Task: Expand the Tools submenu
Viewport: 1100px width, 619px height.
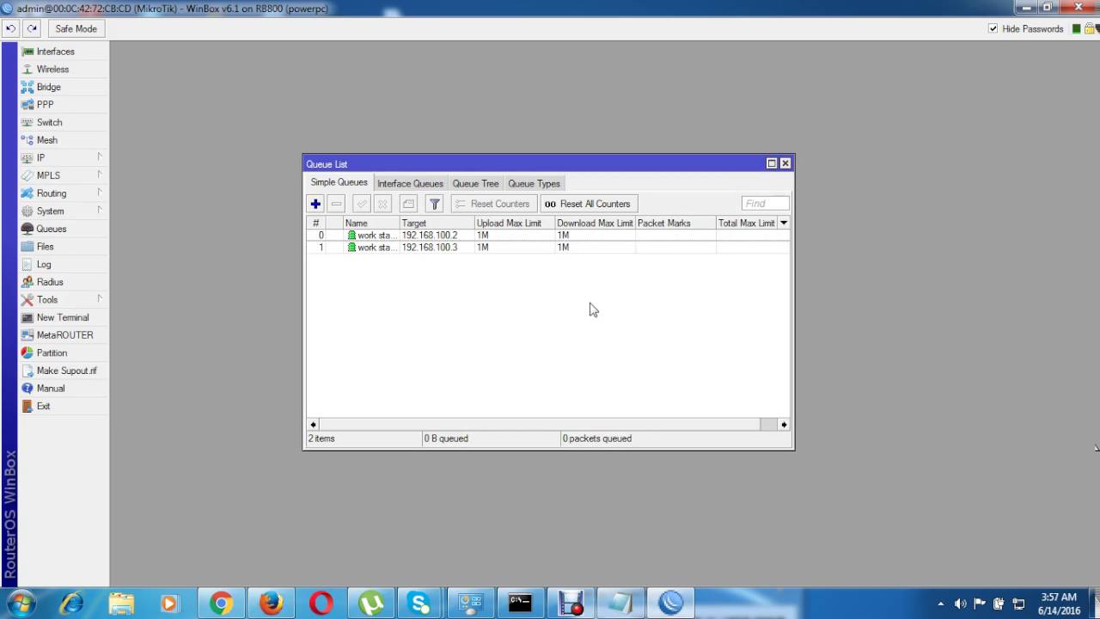Action: pos(62,300)
